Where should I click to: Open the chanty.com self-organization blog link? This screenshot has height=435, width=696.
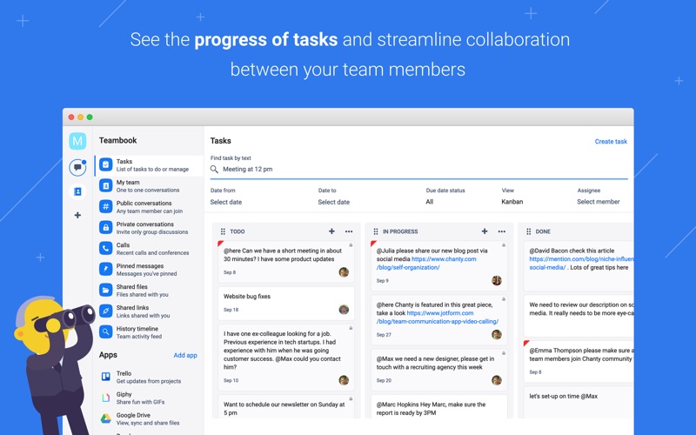click(426, 264)
